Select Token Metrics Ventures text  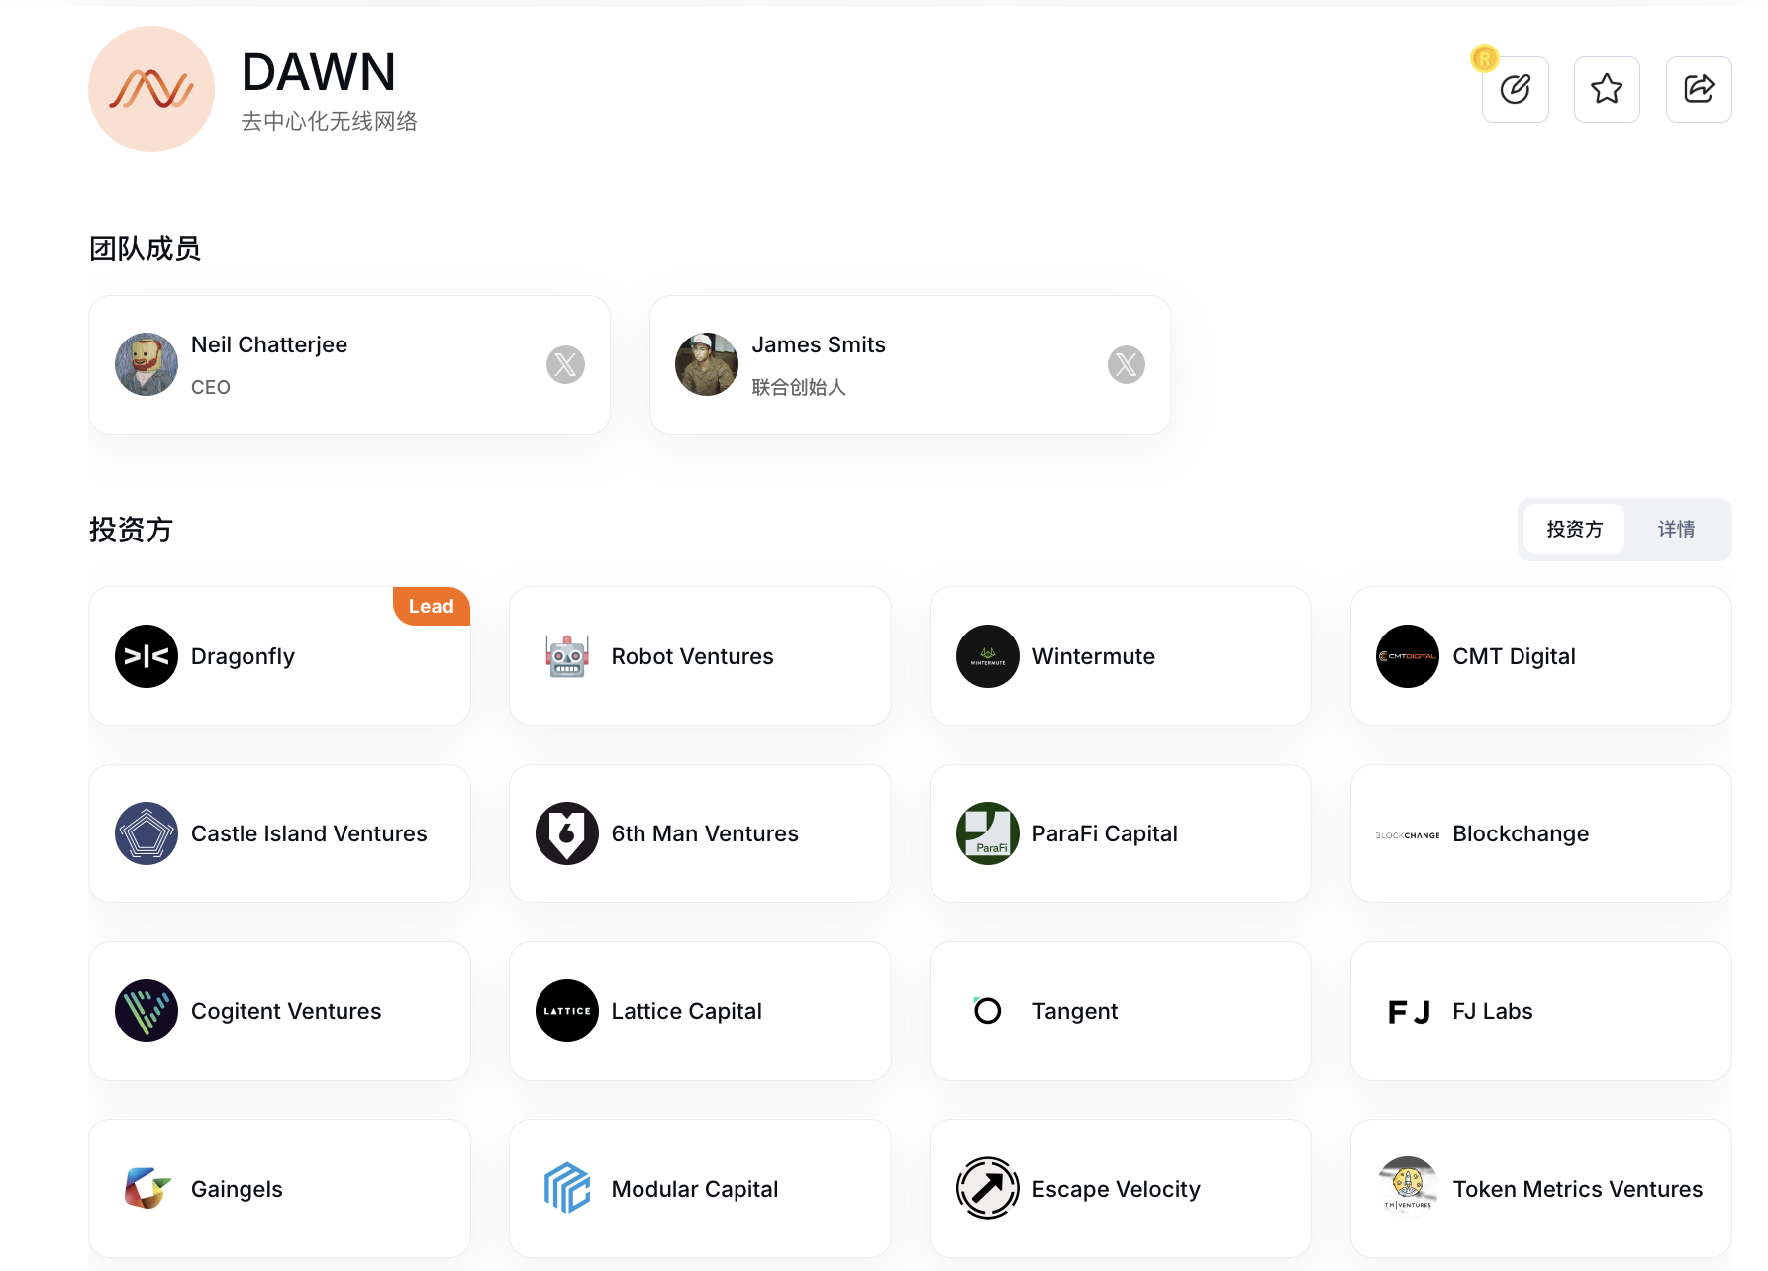pyautogui.click(x=1577, y=1189)
